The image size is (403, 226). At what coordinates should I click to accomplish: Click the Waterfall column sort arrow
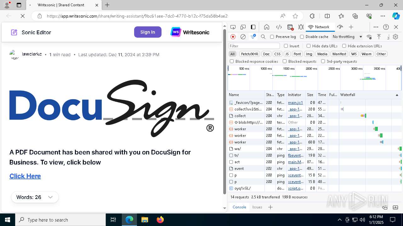click(x=397, y=95)
